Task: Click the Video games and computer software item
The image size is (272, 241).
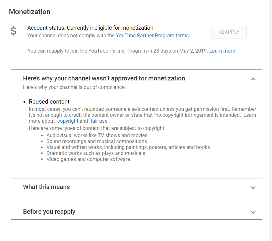Action: [x=88, y=159]
